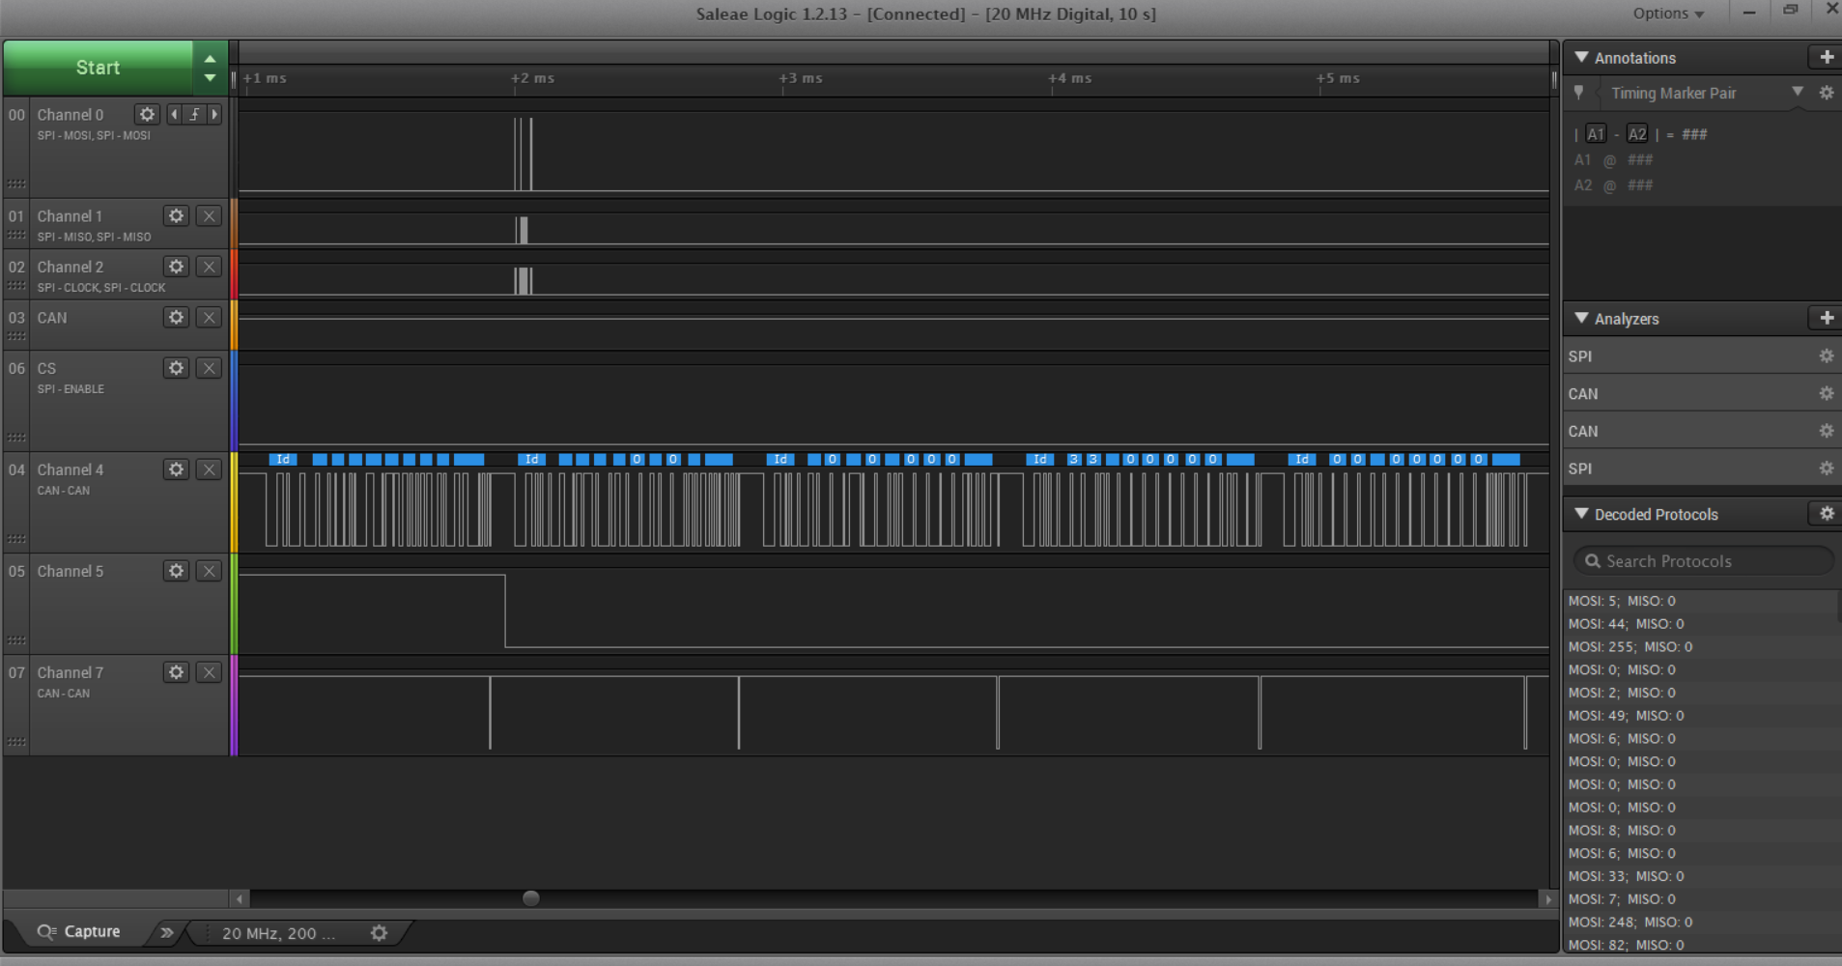Open CAN channel 03 settings gear
Viewport: 1842px width, 966px height.
(176, 317)
